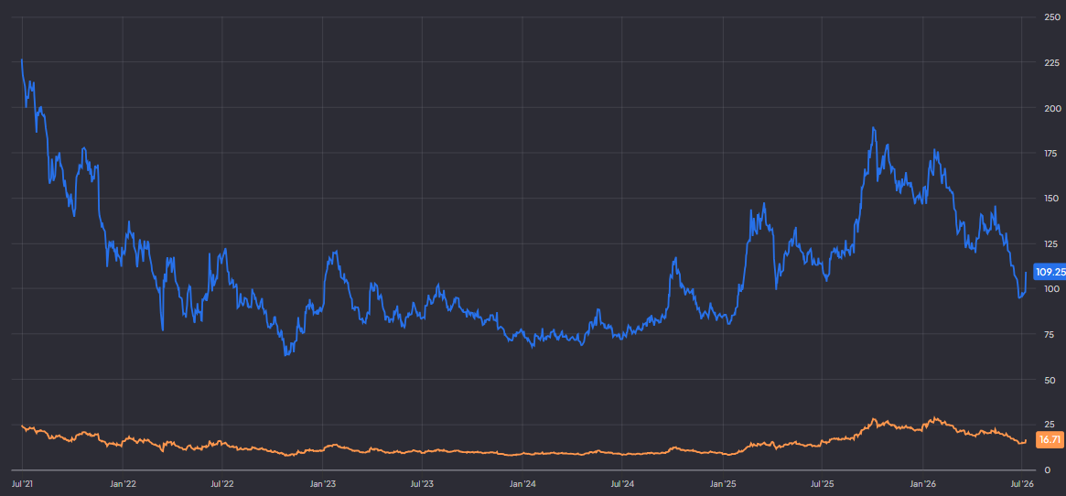Click the Jan'23 date axis label
Screen dimensions: 1066x496
pyautogui.click(x=322, y=484)
